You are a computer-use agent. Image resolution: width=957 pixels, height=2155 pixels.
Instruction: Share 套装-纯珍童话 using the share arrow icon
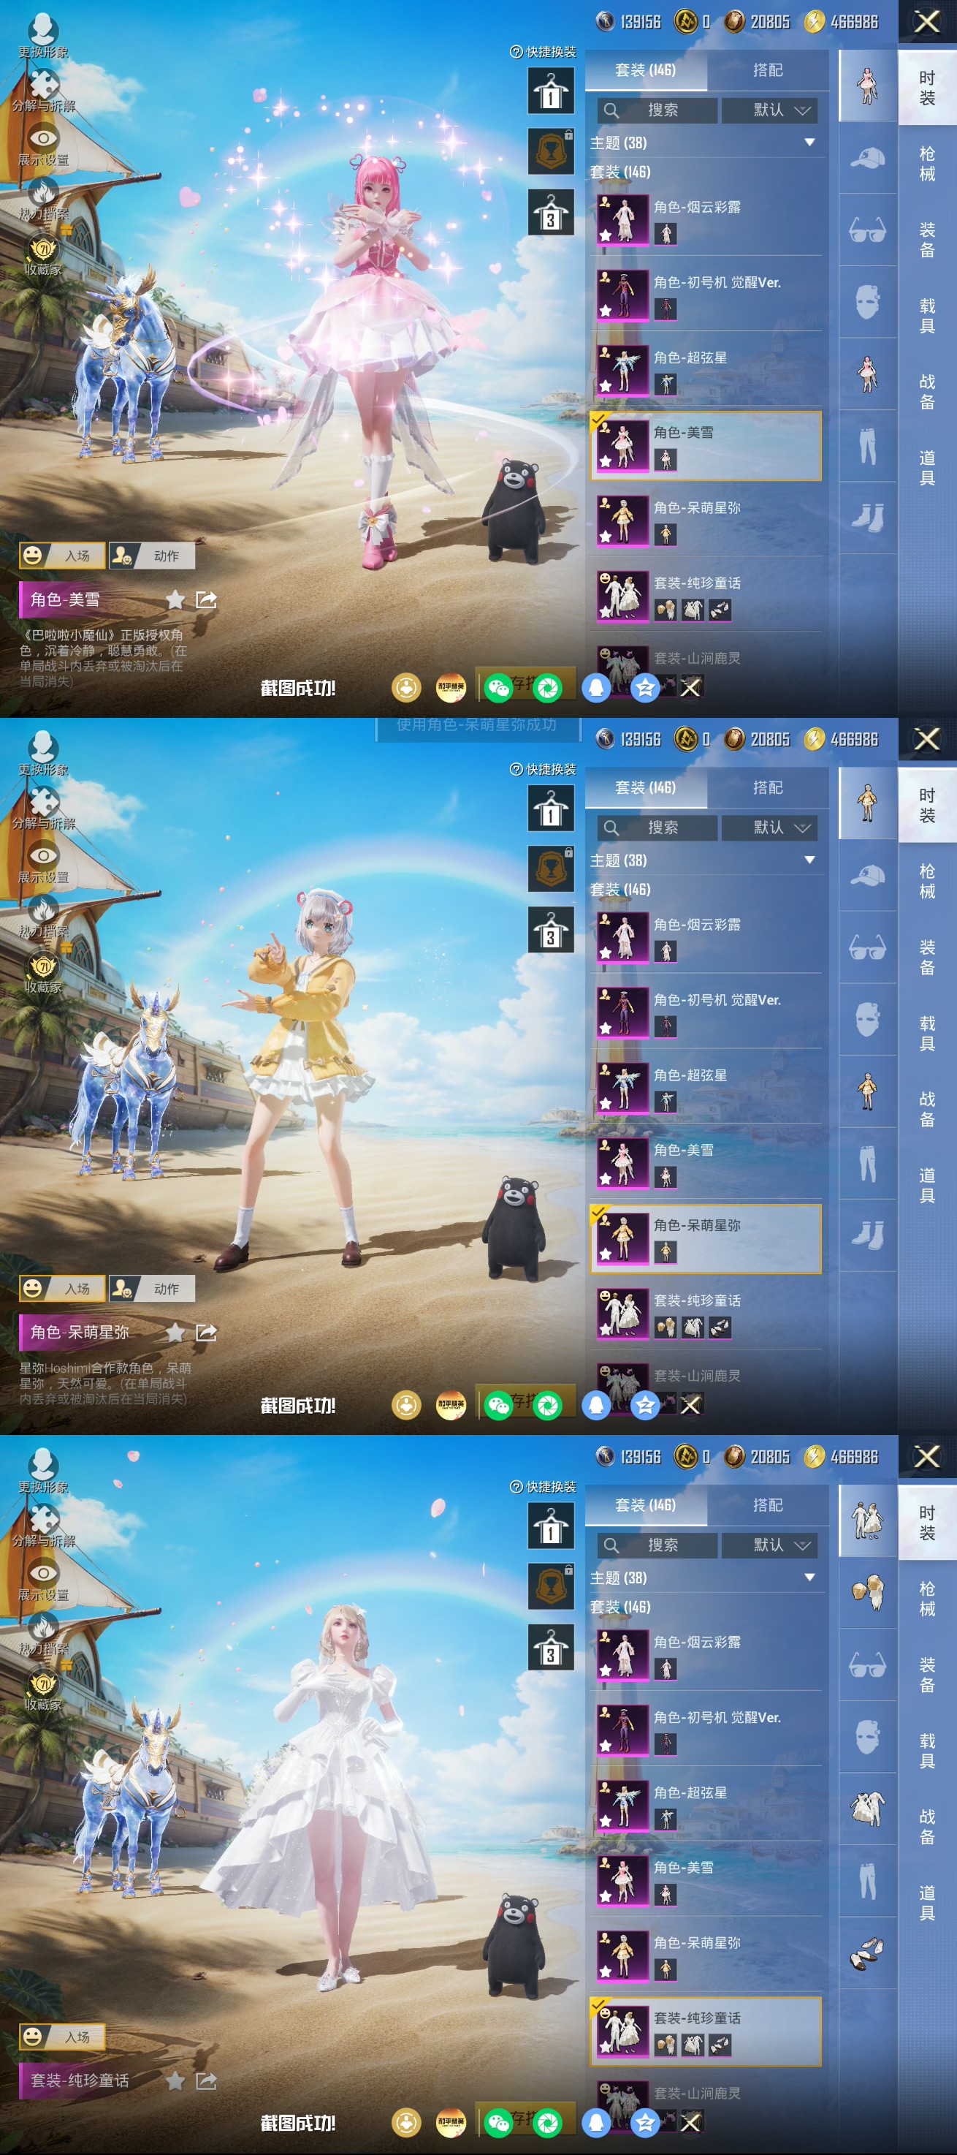205,2080
